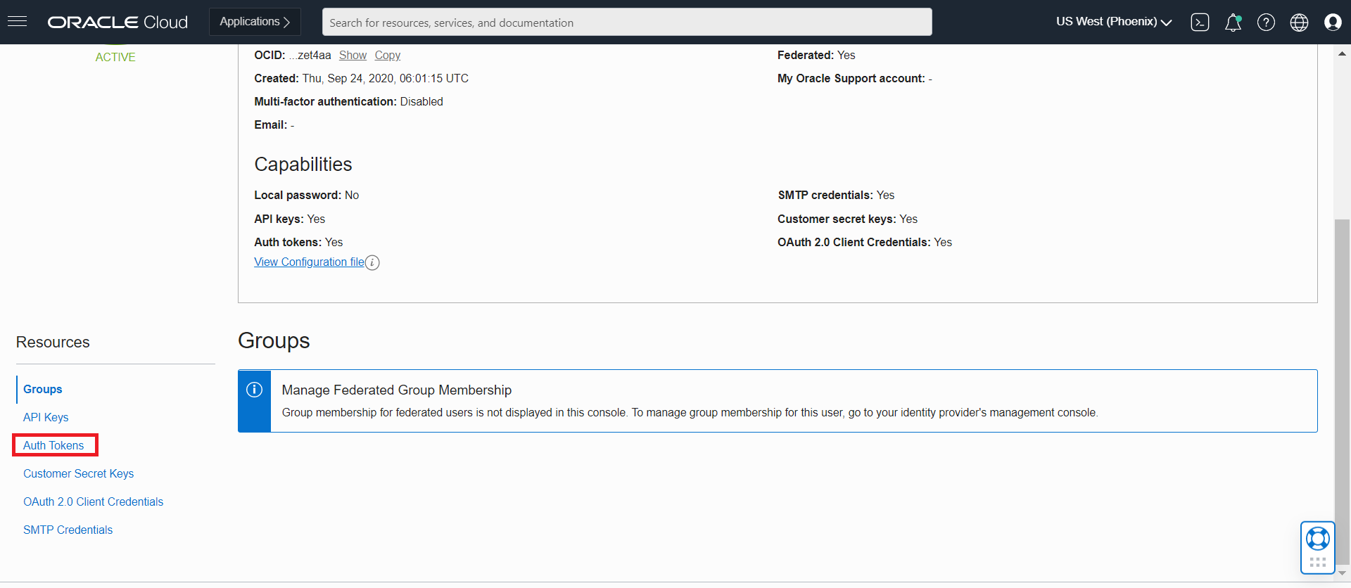1351x588 pixels.
Task: Open the View Configuration file link
Action: [x=309, y=262]
